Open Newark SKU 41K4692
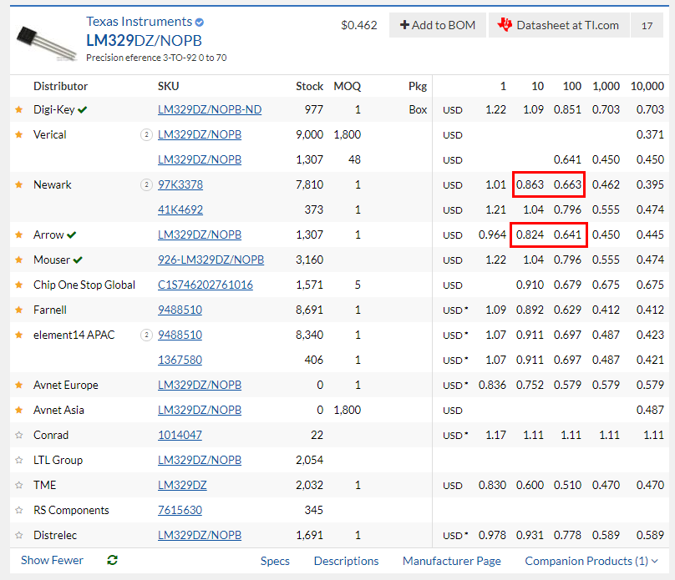The width and height of the screenshot is (675, 580). pos(180,209)
